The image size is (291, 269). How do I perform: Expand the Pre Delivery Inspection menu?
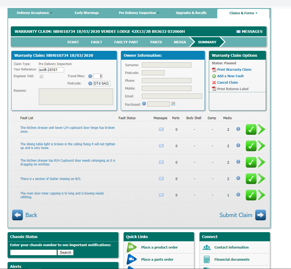(139, 13)
